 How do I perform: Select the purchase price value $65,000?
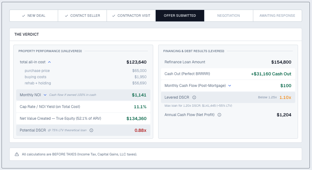(139, 71)
